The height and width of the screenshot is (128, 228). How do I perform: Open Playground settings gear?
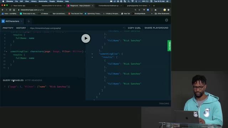[166, 20]
